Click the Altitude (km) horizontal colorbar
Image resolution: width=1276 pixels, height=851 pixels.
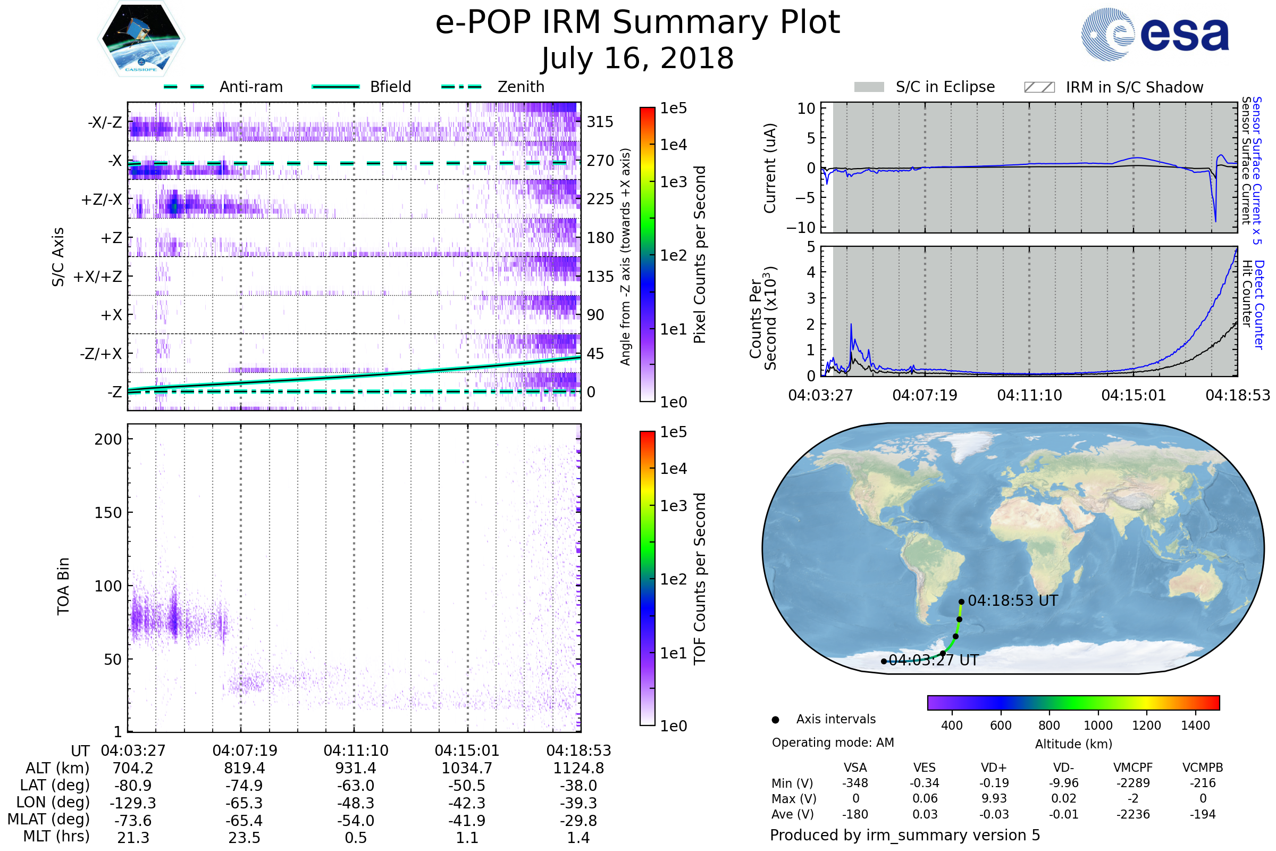(x=1073, y=702)
